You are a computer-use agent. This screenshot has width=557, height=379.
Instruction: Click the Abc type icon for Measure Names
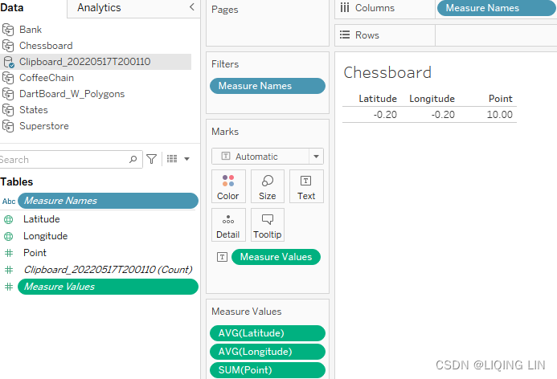(x=9, y=202)
